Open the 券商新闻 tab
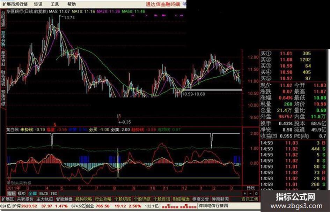 pyautogui.click(x=220, y=199)
